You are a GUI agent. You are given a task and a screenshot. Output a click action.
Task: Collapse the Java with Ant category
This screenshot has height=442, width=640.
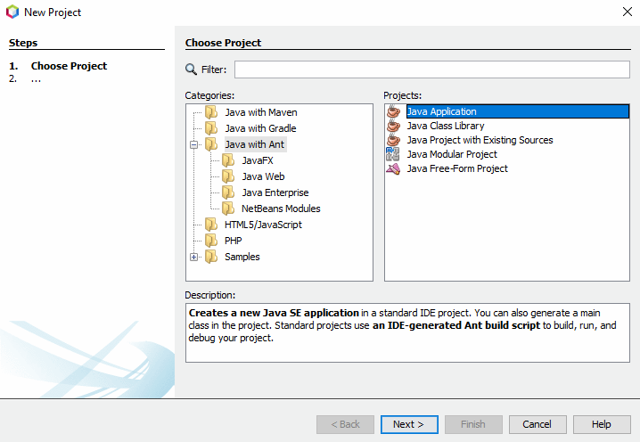194,144
